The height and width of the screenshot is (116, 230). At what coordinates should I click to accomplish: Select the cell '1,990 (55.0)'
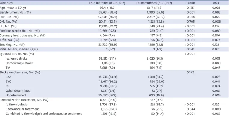(156, 12)
